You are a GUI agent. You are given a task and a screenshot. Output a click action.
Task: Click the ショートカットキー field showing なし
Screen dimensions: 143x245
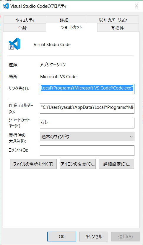pos(87,123)
